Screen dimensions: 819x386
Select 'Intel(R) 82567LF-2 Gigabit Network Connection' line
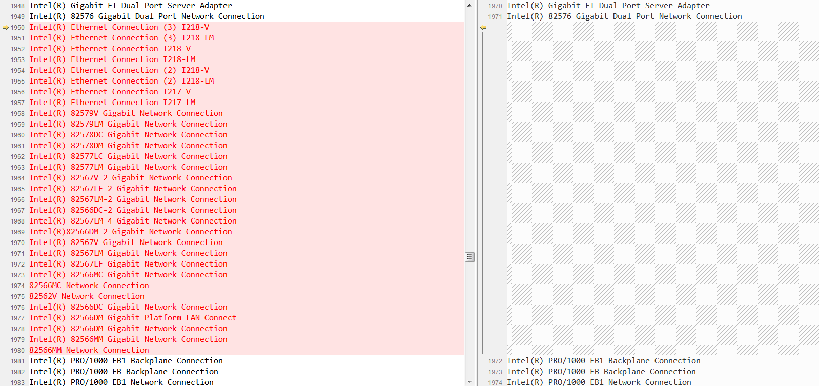[x=133, y=189]
